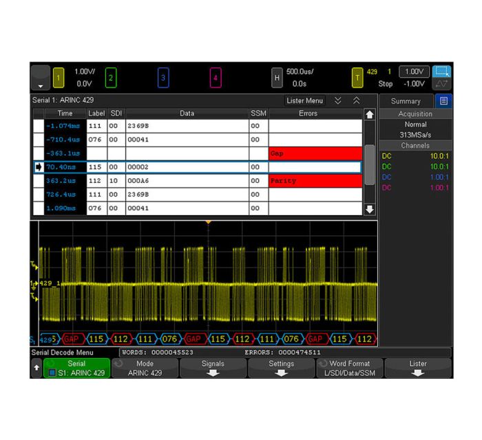Select lister row at 726.4us
Viewport: 482px width, 440px height.
coord(198,195)
